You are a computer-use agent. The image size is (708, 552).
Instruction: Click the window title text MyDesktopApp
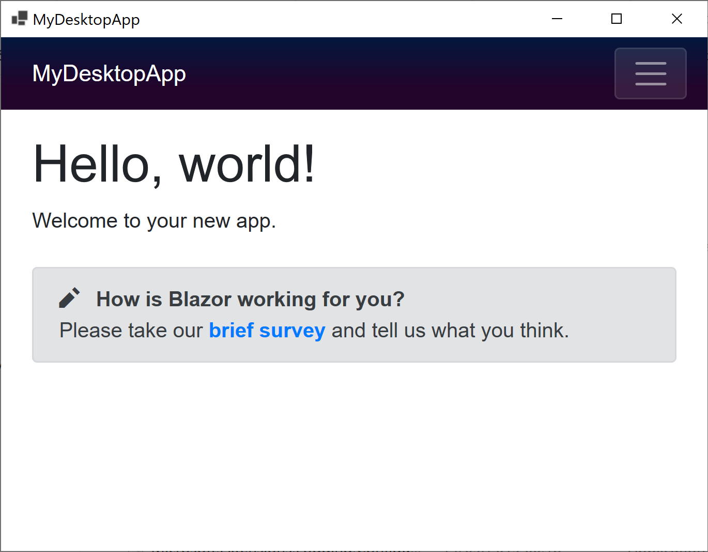[x=86, y=20]
